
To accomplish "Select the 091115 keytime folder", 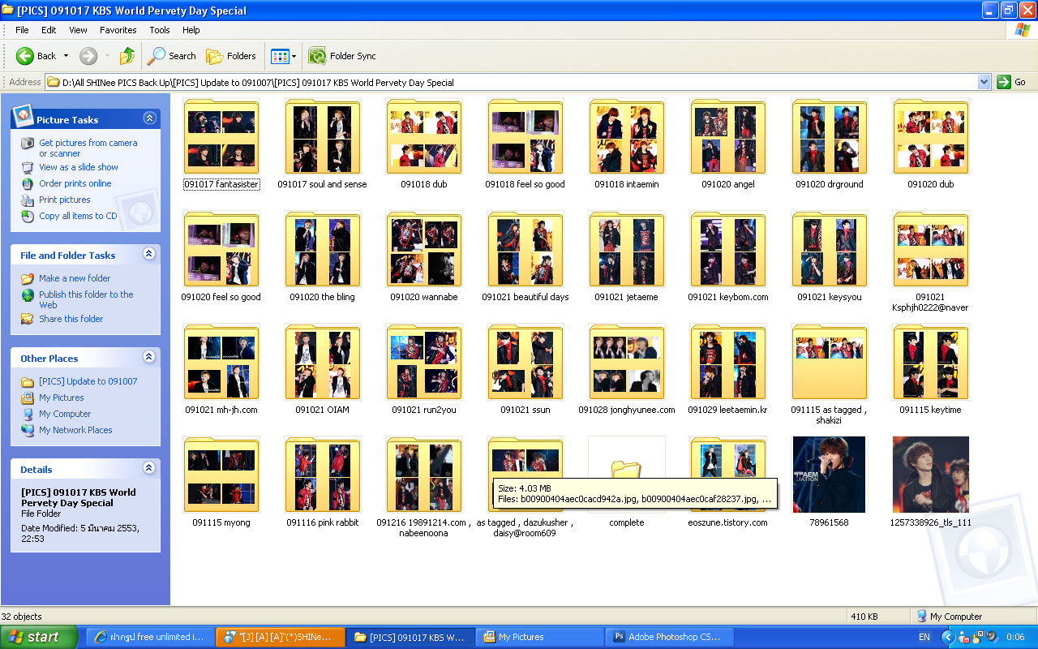I will 930,371.
